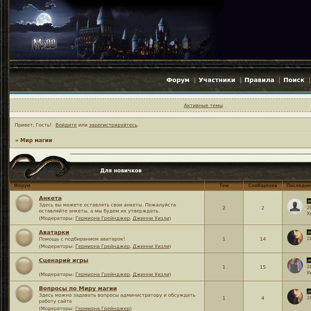The image size is (311, 311).
Task: Open the Вопросы по Миру магии forum
Action: tap(78, 289)
